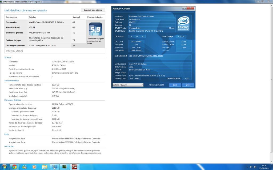Switch to the AIDA64 taskbar icon
Image resolution: width=273 pixels, height=170 pixels.
[x=75, y=167]
